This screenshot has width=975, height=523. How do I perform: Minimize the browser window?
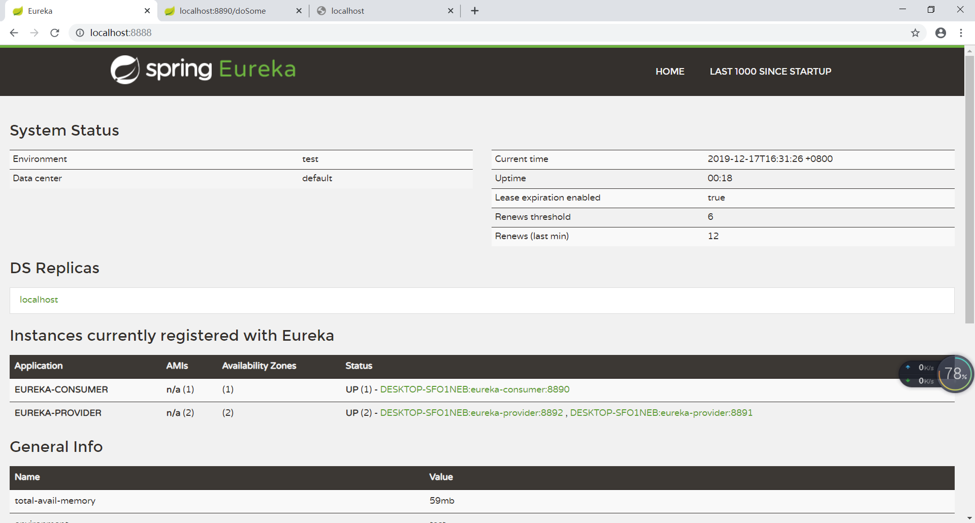coord(902,10)
